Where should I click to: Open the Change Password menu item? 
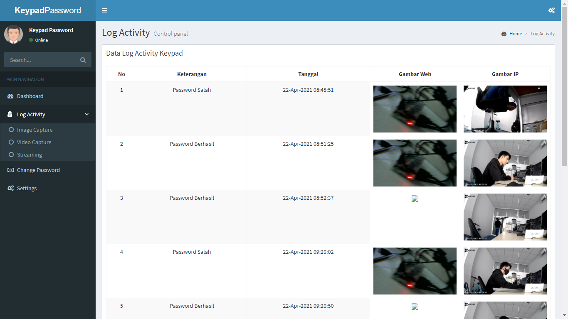click(38, 170)
